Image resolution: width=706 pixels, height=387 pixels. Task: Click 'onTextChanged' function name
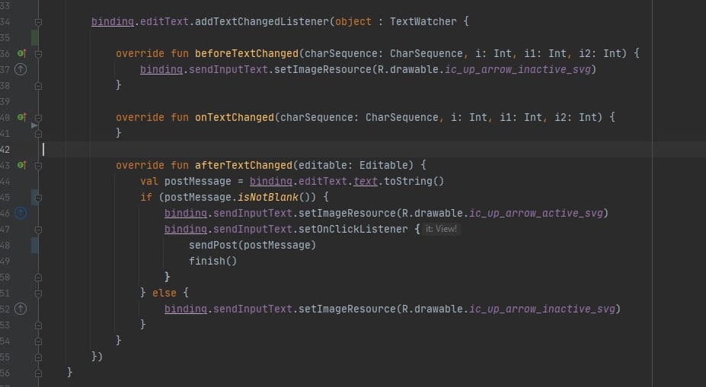234,117
